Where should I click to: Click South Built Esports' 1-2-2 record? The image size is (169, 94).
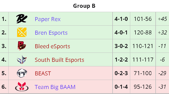[x=121, y=60]
